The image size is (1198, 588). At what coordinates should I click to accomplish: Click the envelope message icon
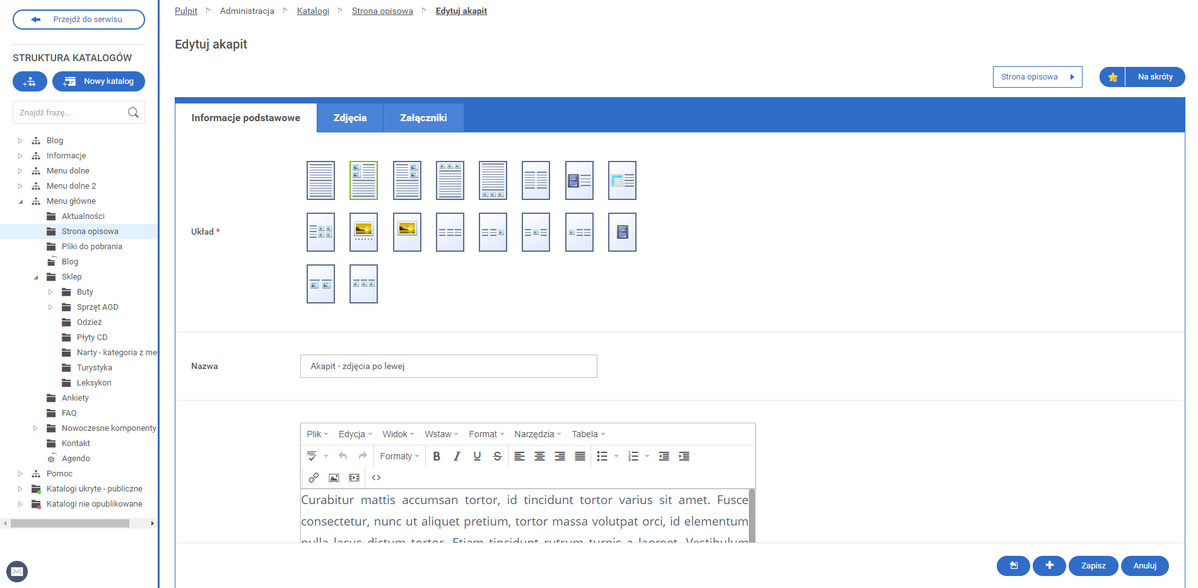[x=17, y=572]
